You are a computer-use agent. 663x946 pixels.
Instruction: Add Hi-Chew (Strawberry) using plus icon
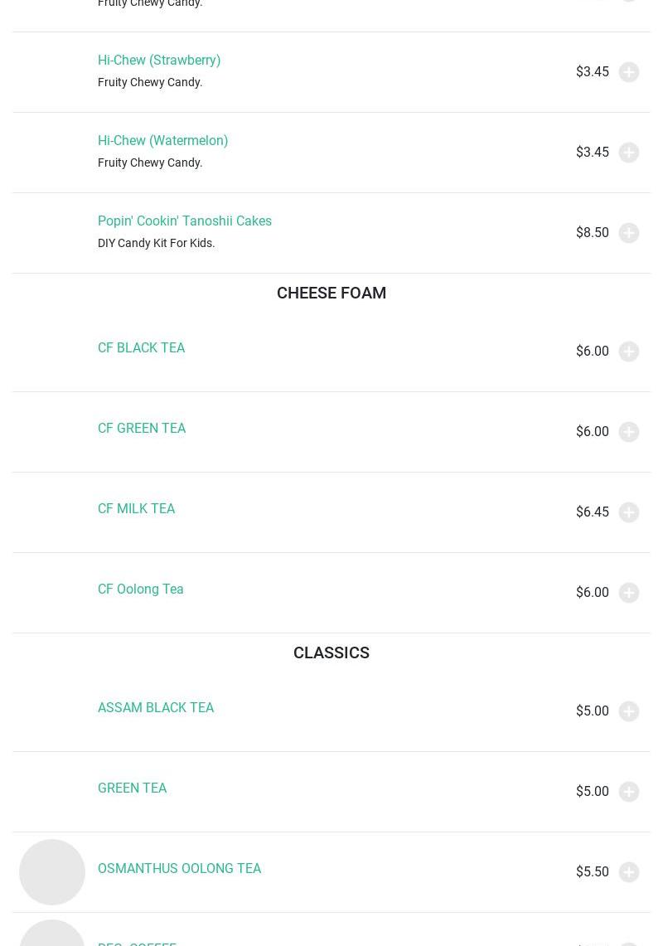point(629,72)
